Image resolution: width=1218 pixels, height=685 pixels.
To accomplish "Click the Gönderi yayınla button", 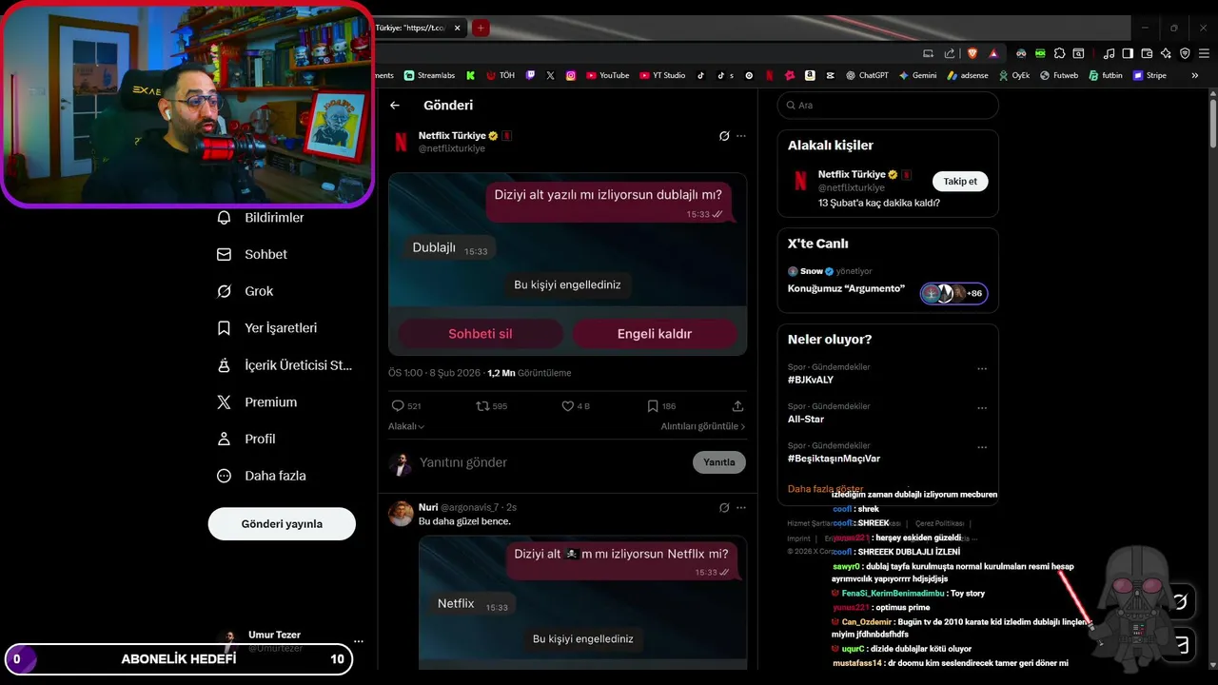I will (x=282, y=524).
